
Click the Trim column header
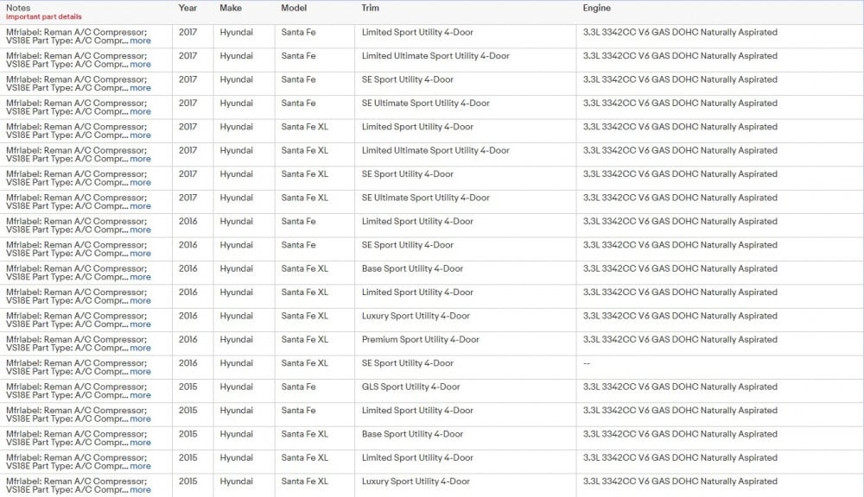coord(370,8)
